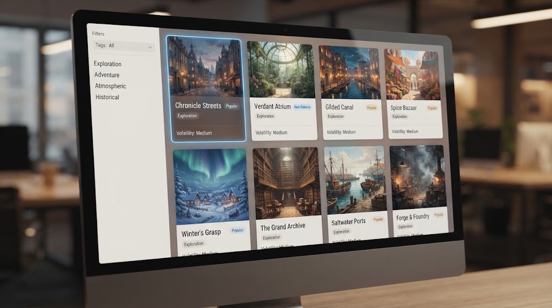Open the Verdant Atrium greenhouse thumbnail
The height and width of the screenshot is (308, 552).
280,69
